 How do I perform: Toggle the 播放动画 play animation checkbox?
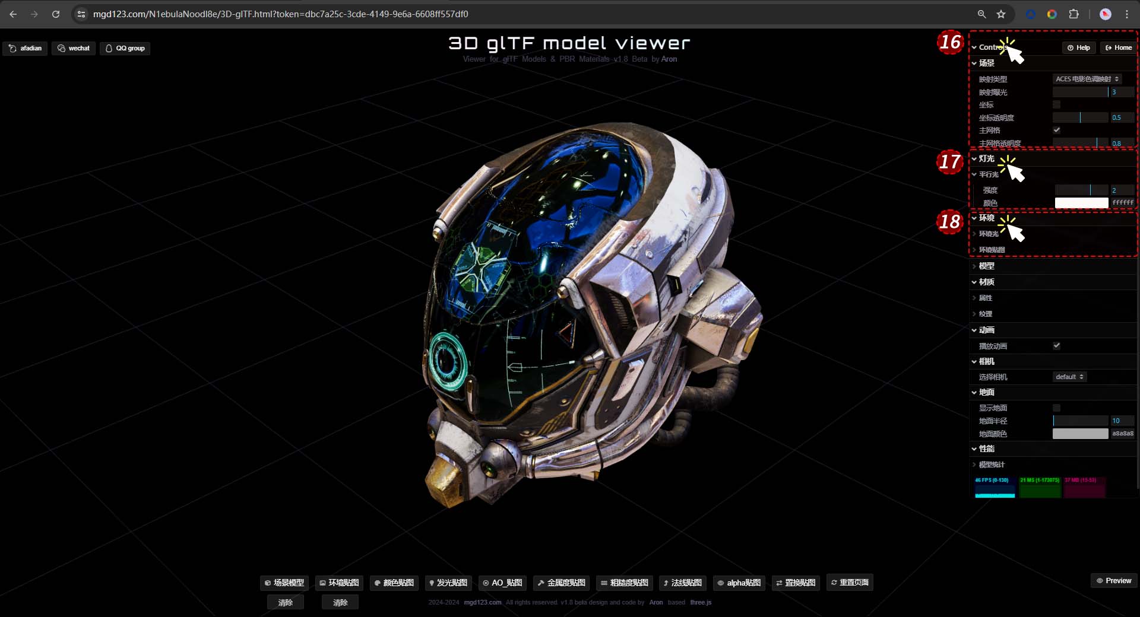pos(1056,345)
